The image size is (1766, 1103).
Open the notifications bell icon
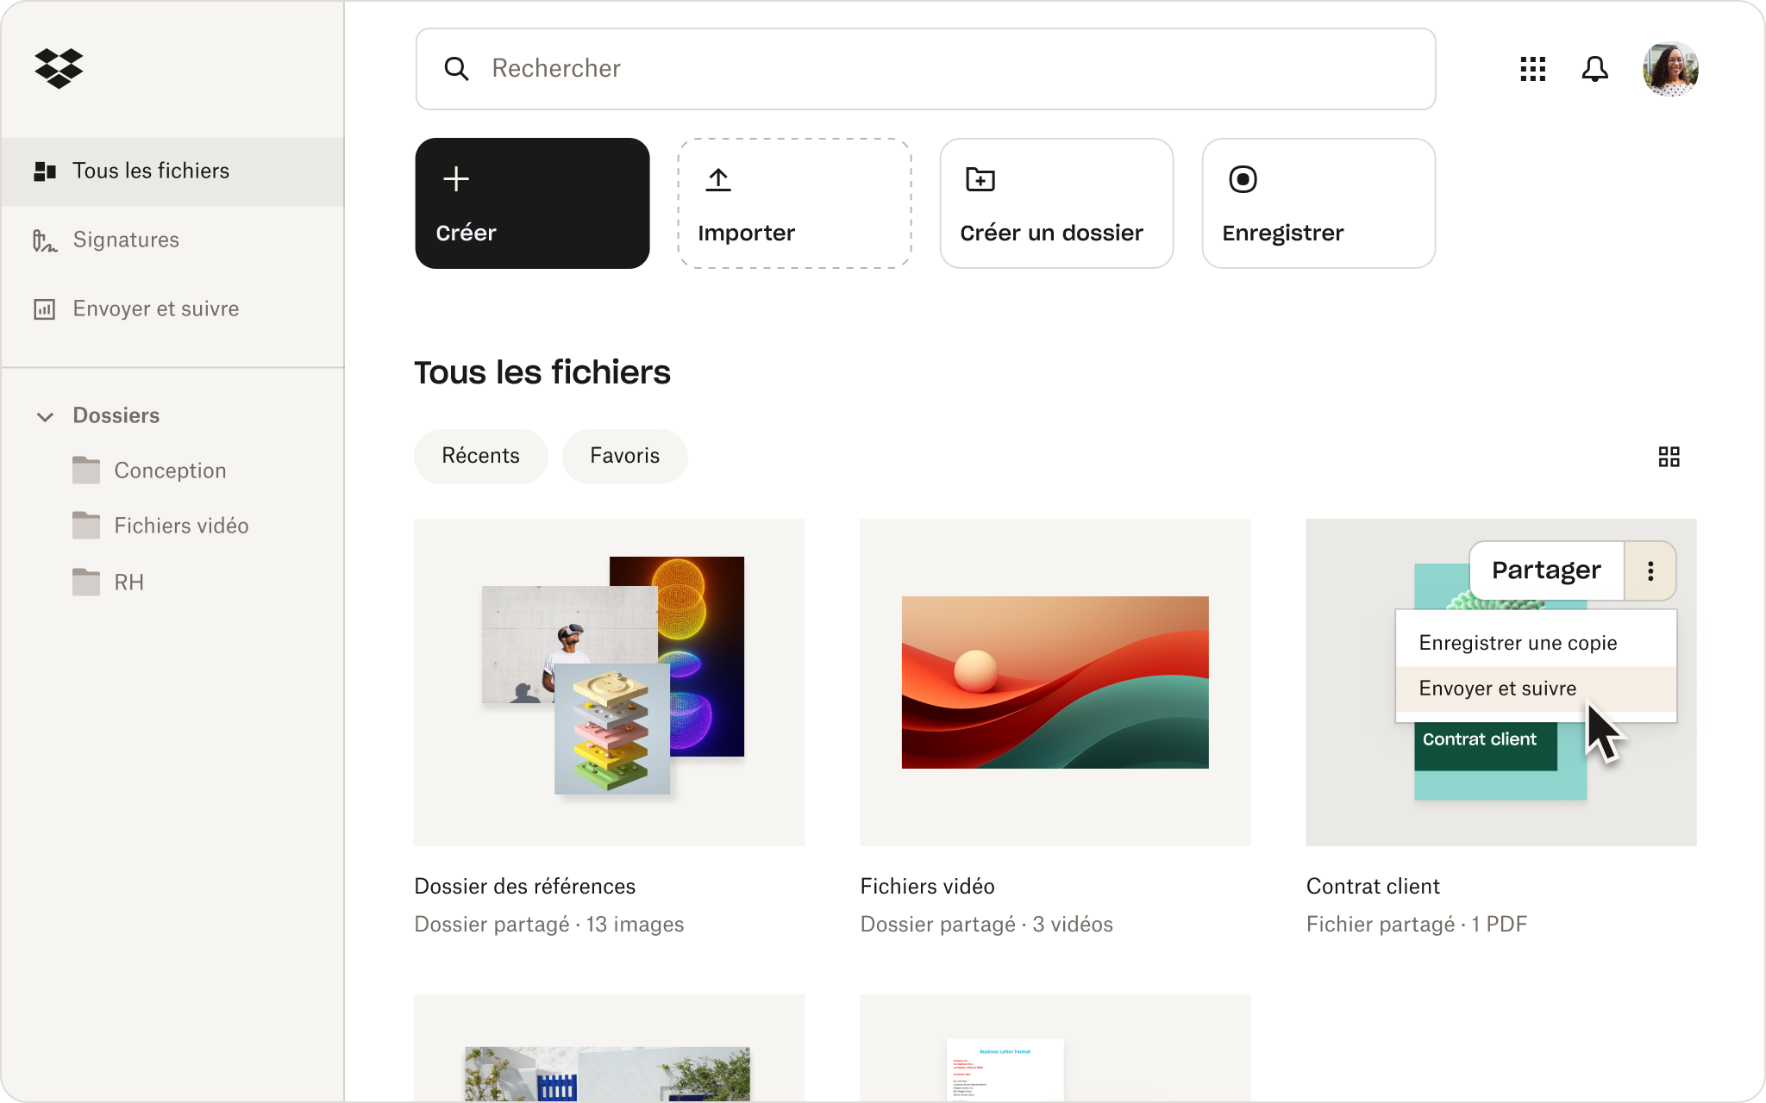pos(1594,70)
